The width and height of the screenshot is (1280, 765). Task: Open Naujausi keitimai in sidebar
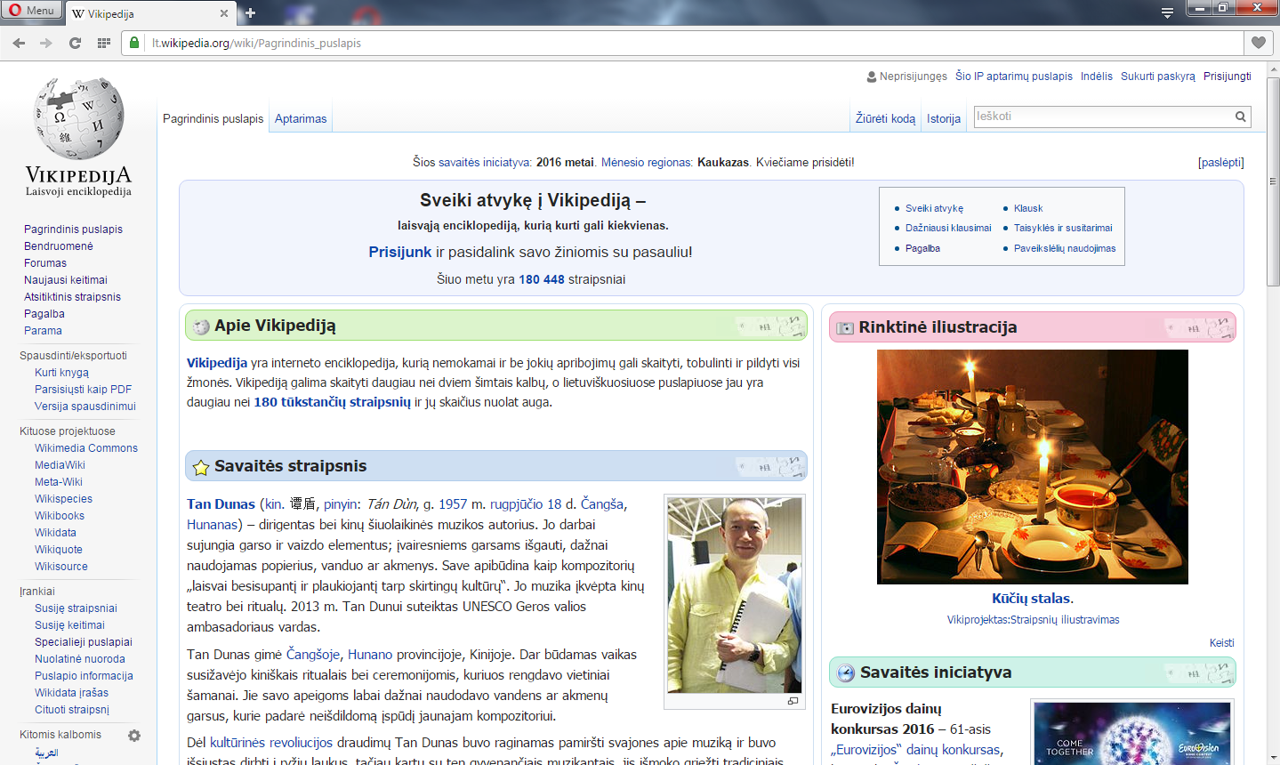coord(66,280)
